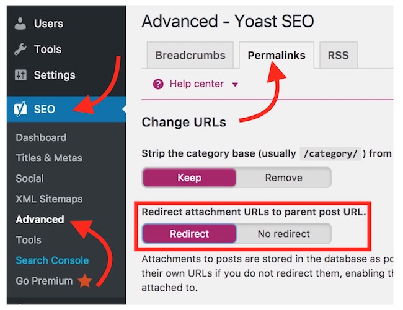Click the Tools wrench icon

(x=20, y=50)
